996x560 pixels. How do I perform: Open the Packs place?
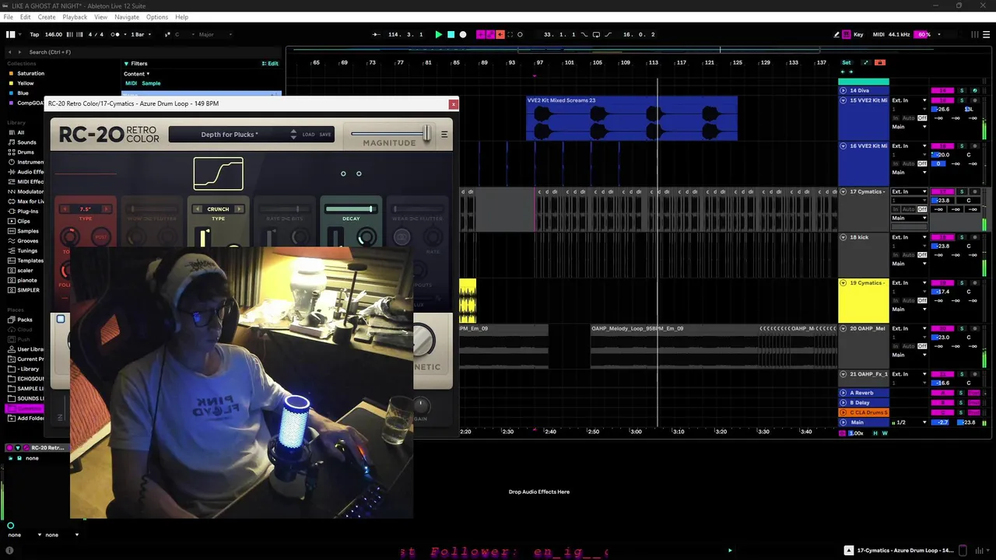pyautogui.click(x=25, y=320)
